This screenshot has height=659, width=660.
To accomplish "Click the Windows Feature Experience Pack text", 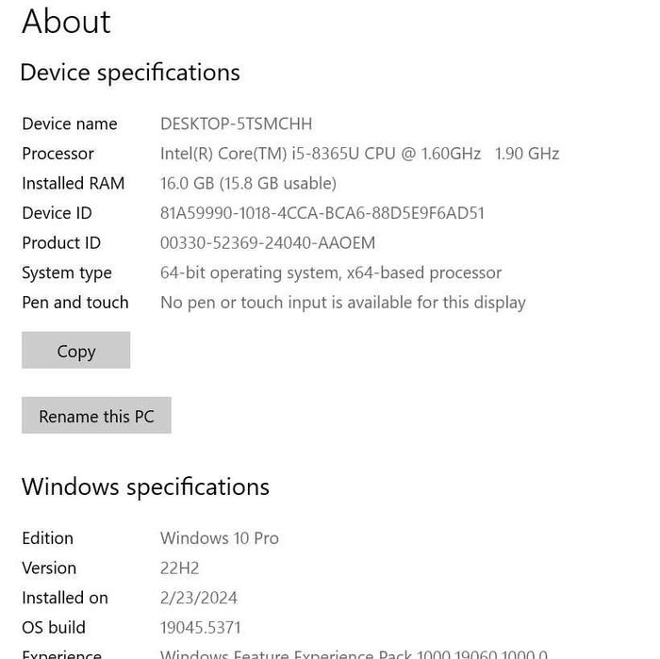I will tap(354, 653).
